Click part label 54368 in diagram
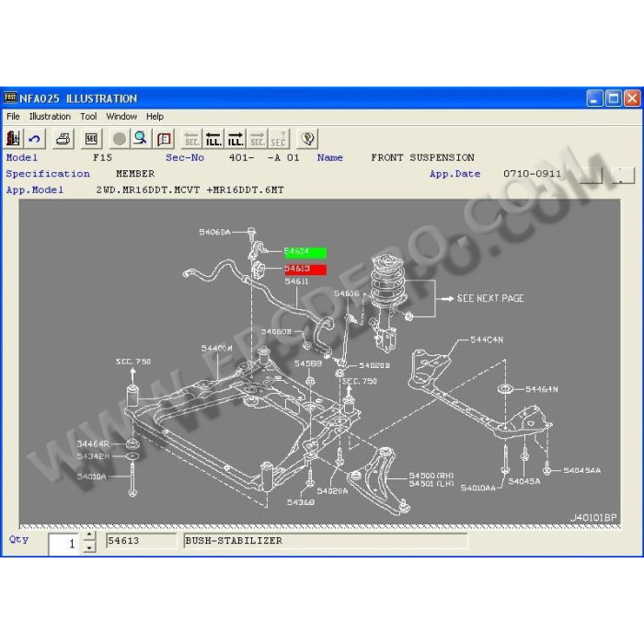The height and width of the screenshot is (644, 644). (301, 502)
